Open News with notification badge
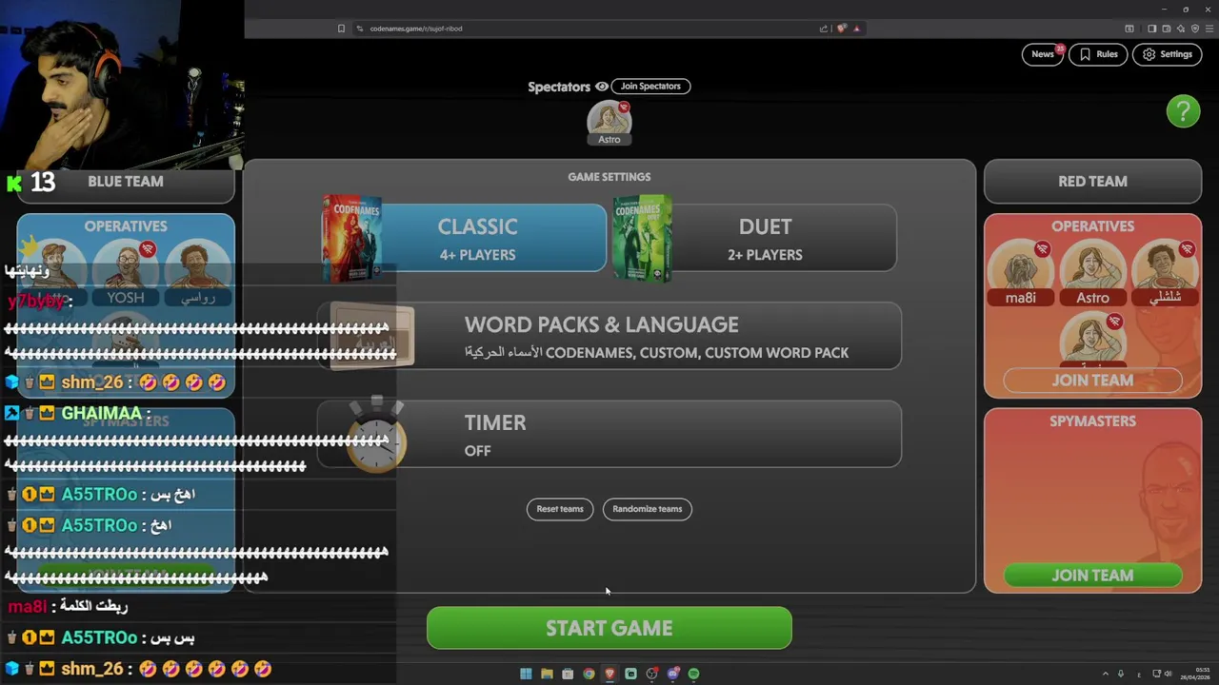 (1043, 54)
